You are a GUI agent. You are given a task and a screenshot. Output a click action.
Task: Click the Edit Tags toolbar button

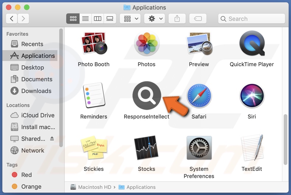pos(198,18)
